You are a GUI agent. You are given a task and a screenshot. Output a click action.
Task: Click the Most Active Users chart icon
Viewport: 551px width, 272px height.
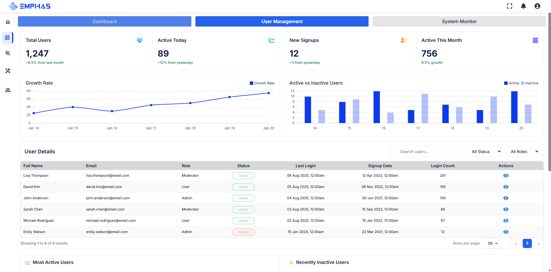coord(28,263)
